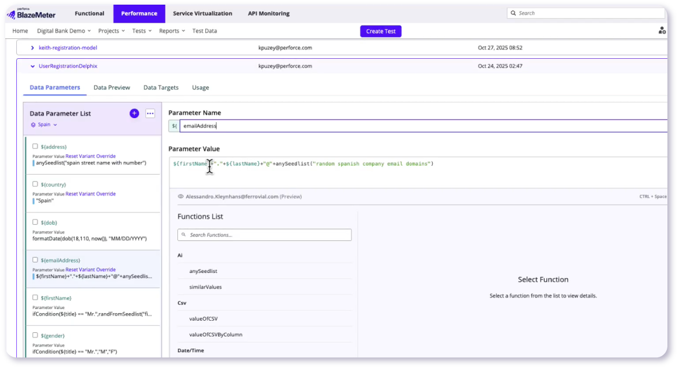
Task: Expand the keith-registration-model row
Action: coord(33,48)
